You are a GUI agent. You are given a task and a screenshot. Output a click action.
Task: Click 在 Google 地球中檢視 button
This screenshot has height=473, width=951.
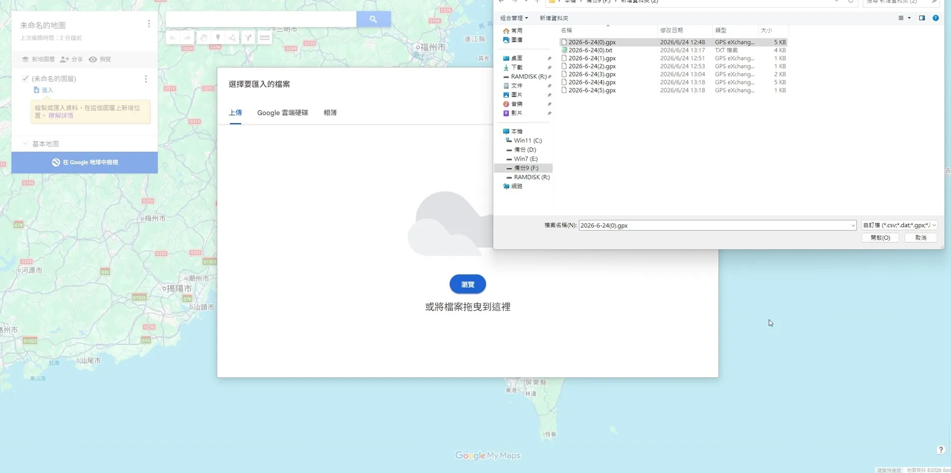coord(85,162)
